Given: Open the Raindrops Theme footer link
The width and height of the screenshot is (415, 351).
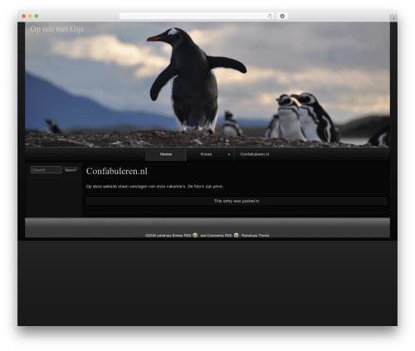Looking at the screenshot, I should 255,236.
